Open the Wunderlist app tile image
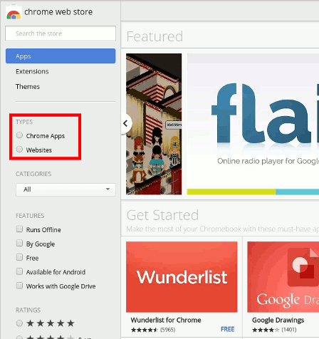 (x=182, y=277)
